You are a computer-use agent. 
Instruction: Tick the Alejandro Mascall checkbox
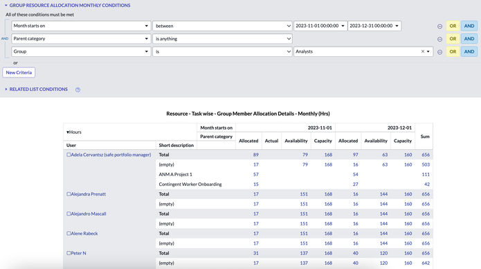[x=69, y=214]
